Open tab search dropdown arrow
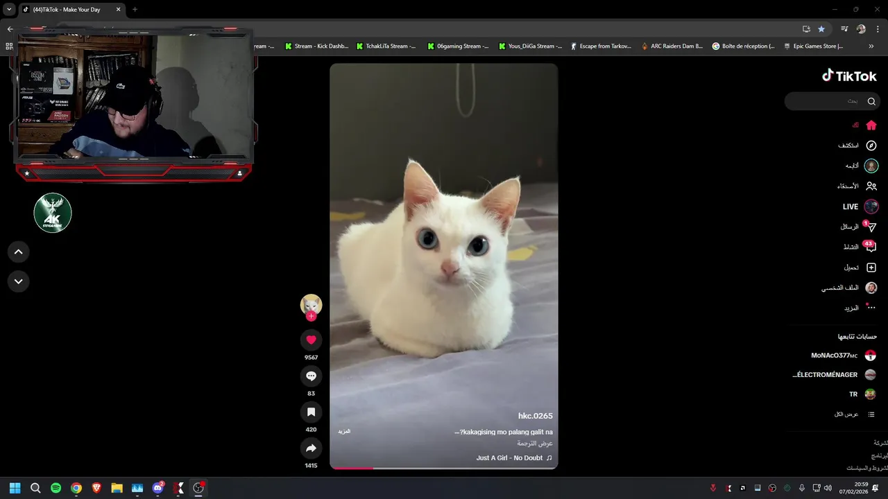This screenshot has height=499, width=888. coord(9,10)
